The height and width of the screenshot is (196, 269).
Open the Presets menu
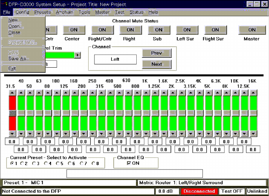[42, 12]
